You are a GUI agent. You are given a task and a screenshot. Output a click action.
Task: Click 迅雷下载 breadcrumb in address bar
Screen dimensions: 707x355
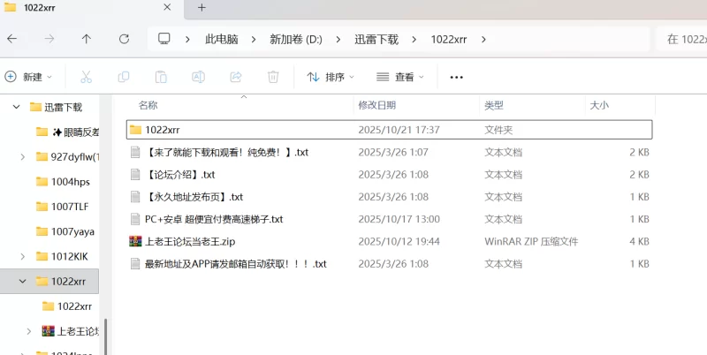(376, 39)
